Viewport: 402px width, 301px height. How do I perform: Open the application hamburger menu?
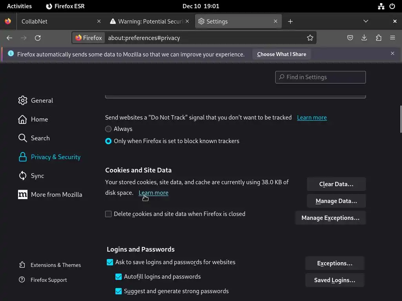coord(393,38)
